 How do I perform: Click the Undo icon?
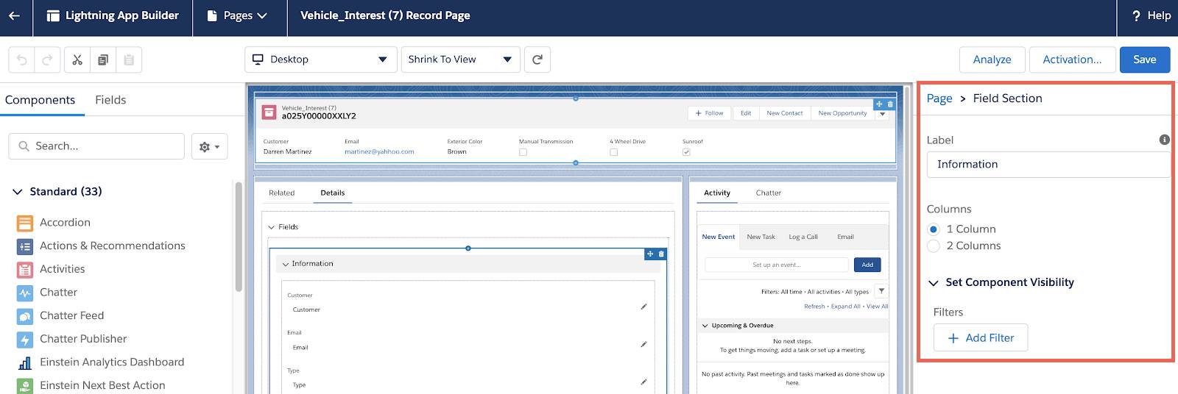tap(22, 60)
